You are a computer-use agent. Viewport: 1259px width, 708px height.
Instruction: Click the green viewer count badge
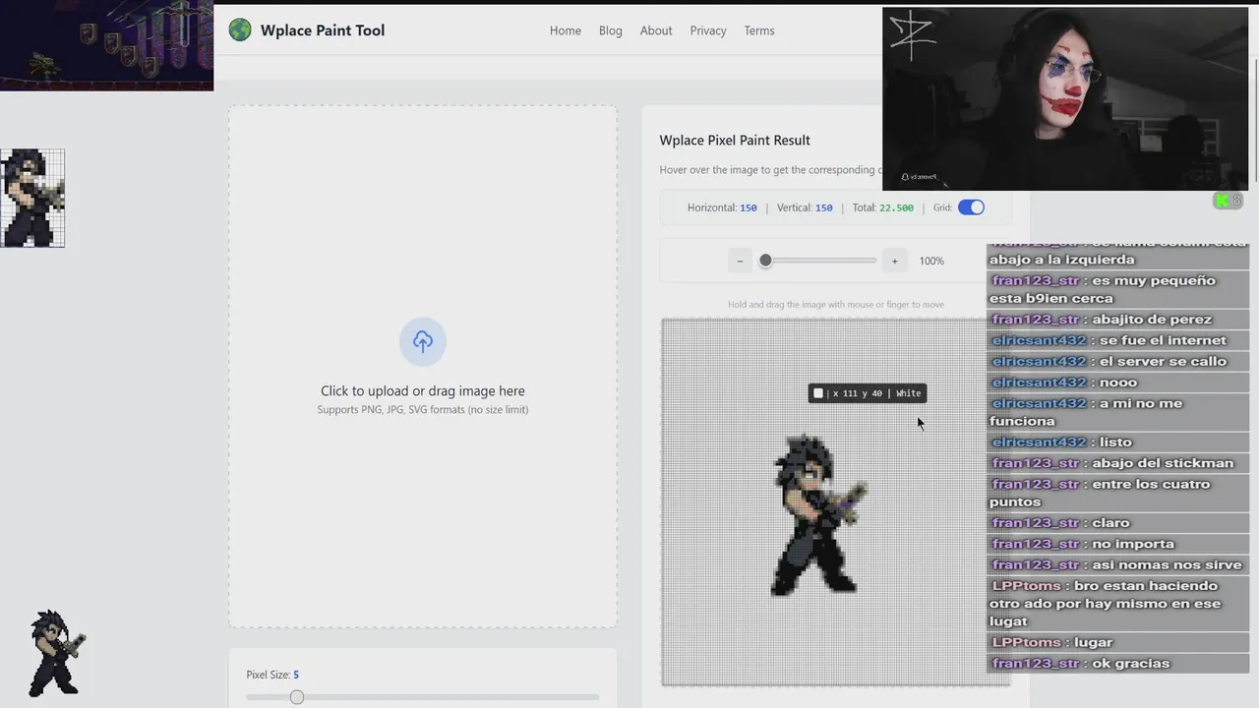[1229, 201]
